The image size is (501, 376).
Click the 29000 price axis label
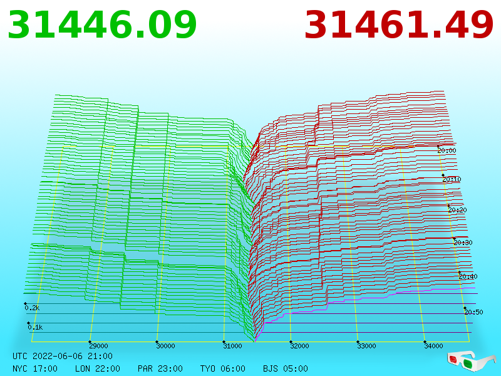[x=98, y=346]
